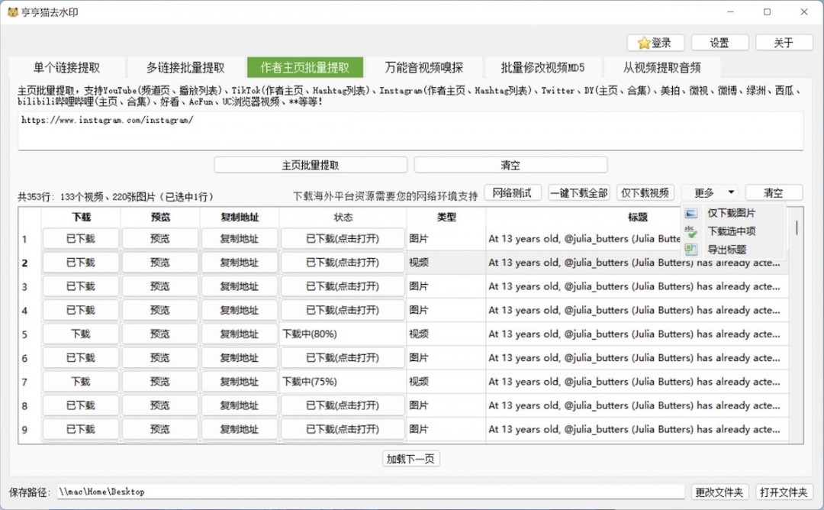824x510 pixels.
Task: Go to 从视频提取音频 tab
Action: (x=661, y=67)
